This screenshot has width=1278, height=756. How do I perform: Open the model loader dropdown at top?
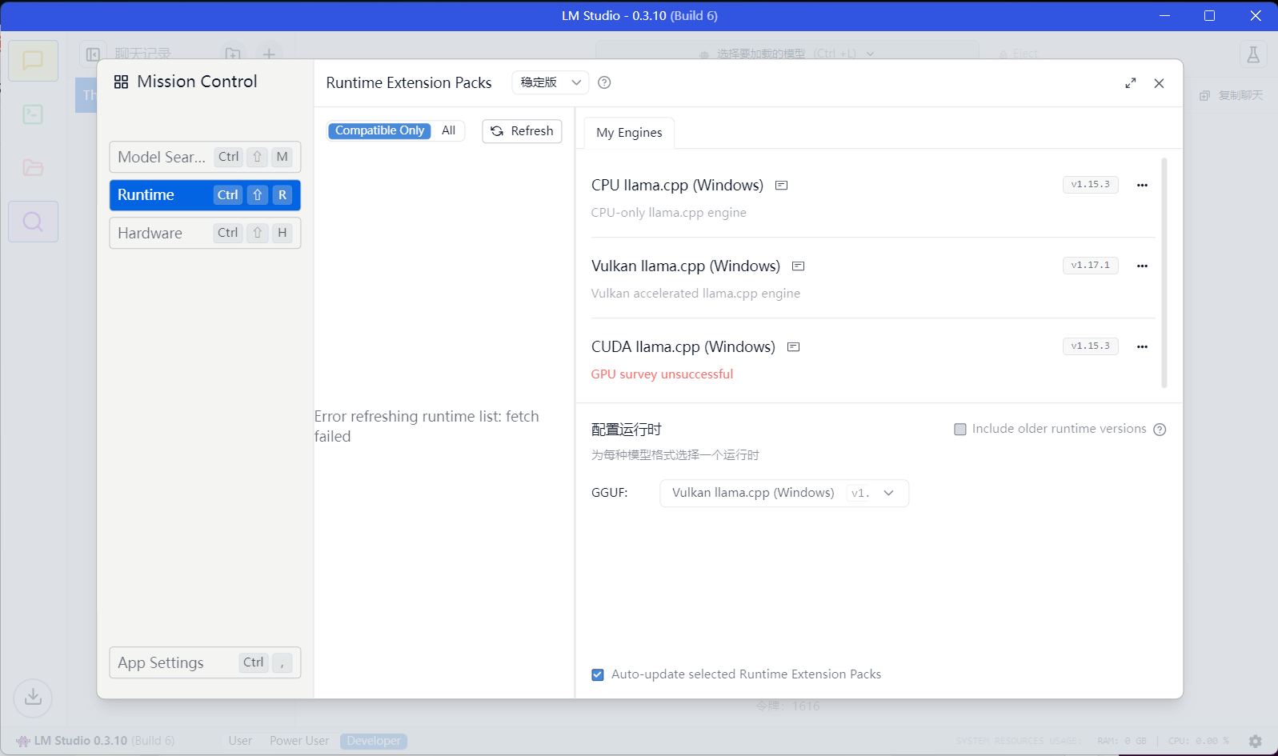tap(787, 54)
